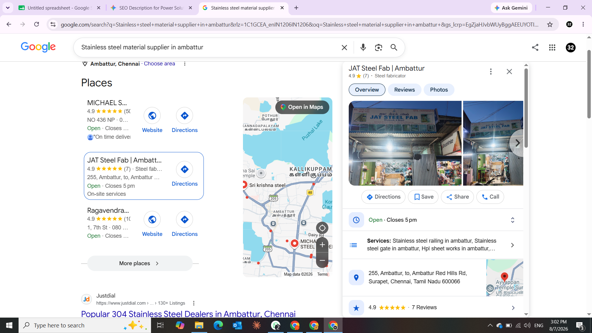Image resolution: width=592 pixels, height=333 pixels.
Task: Open Windows Start menu
Action: (x=9, y=326)
